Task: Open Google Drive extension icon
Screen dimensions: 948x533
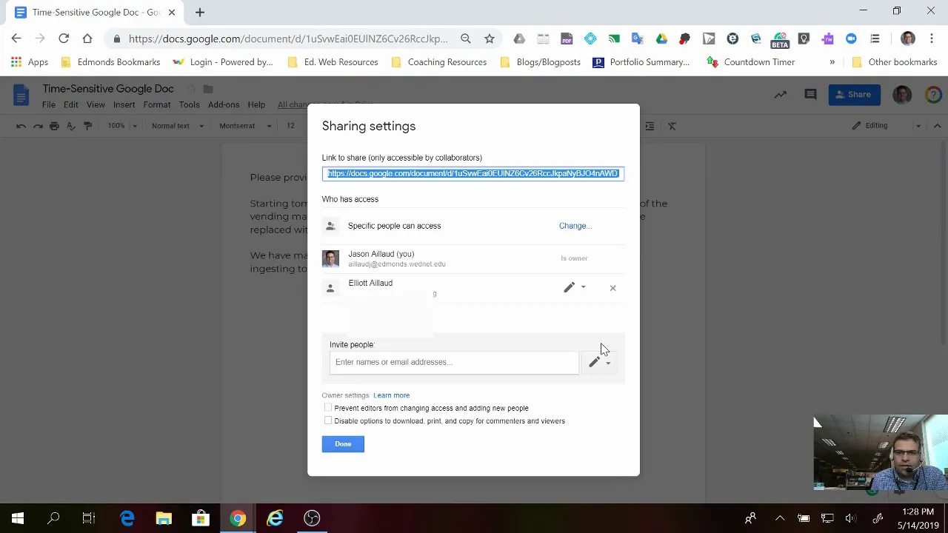Action: (661, 38)
